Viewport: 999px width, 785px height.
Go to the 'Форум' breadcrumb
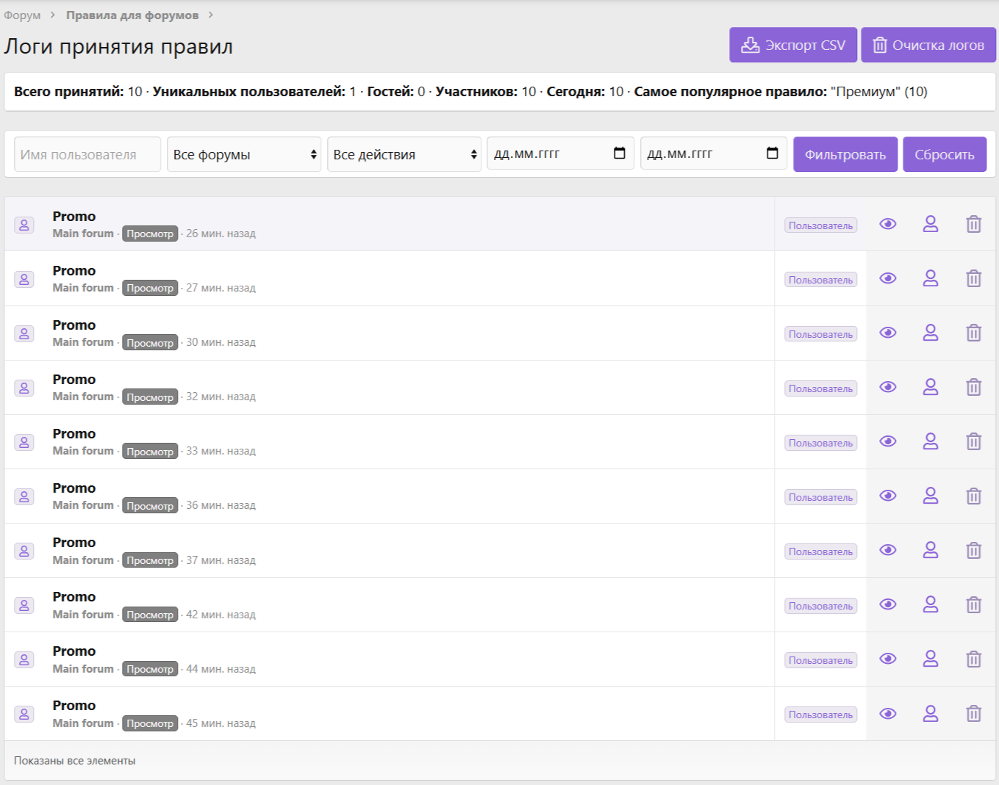coord(22,15)
